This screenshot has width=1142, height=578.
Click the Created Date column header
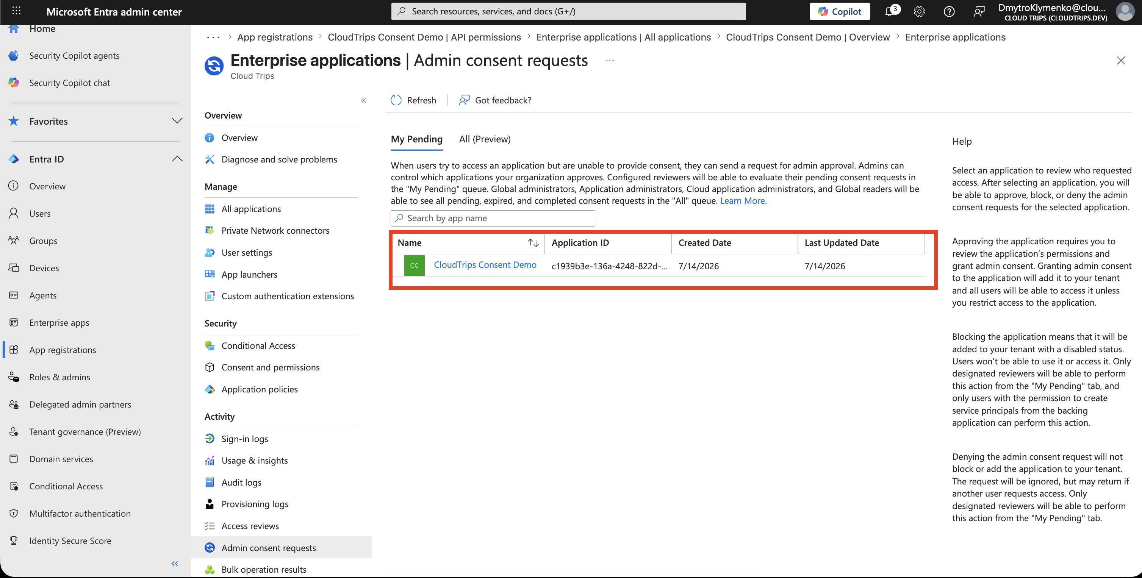704,243
